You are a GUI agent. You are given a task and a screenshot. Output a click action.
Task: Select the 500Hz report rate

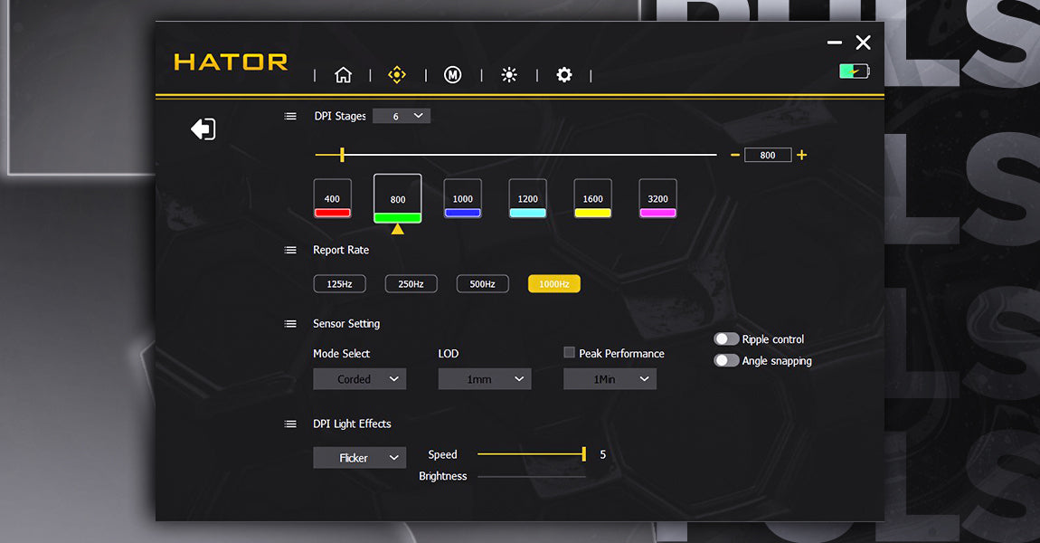coord(482,284)
